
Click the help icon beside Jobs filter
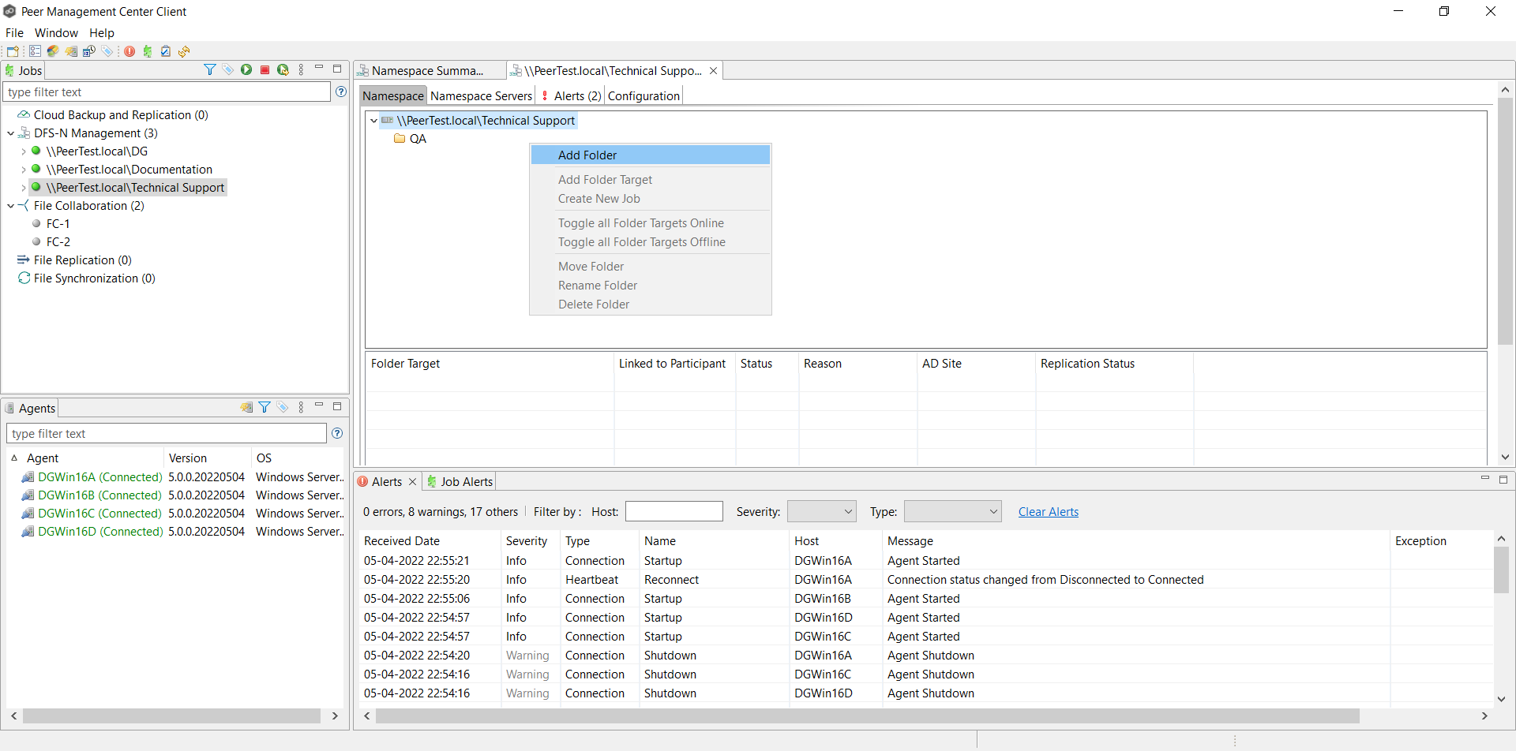341,92
